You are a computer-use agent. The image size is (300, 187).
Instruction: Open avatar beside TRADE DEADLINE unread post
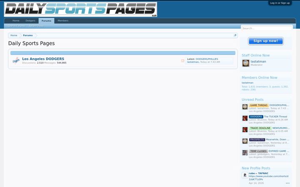click(x=245, y=130)
